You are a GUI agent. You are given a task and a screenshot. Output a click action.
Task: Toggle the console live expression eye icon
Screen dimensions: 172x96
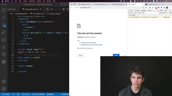pyautogui.click(x=139, y=13)
